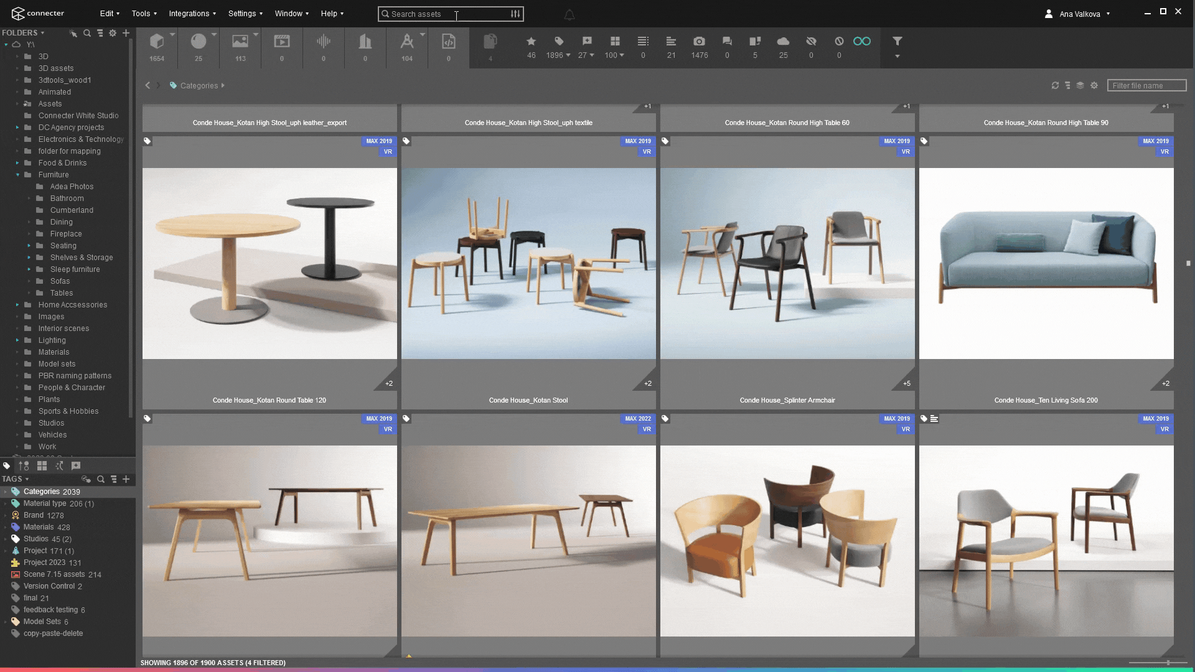This screenshot has width=1195, height=672.
Task: Navigate back with breadcrumb arrow
Action: coord(148,85)
